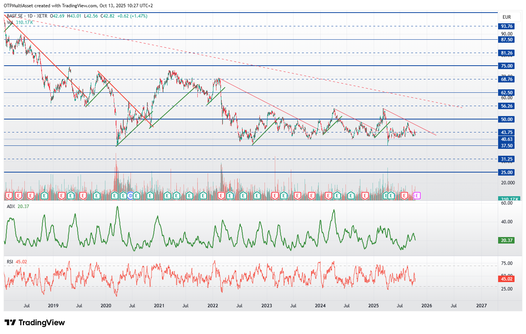Select the last red earnings marker before purple one

404,196
